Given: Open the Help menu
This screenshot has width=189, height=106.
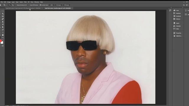Looking at the screenshot, I should 41,2.
